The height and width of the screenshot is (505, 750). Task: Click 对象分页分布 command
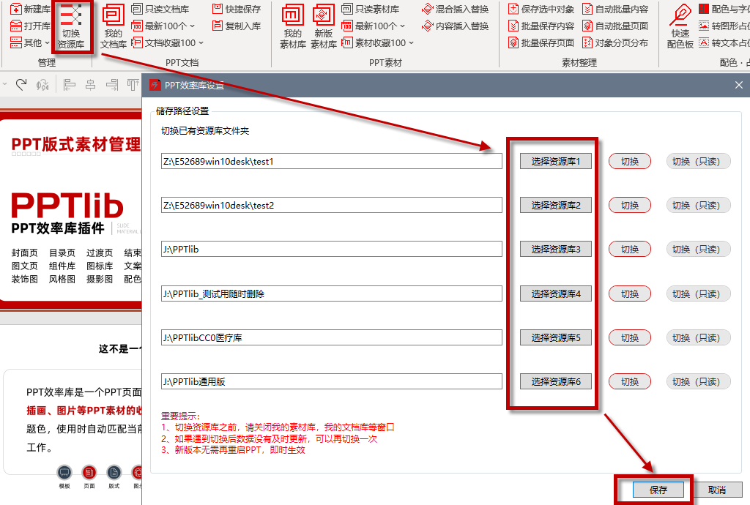(615, 43)
